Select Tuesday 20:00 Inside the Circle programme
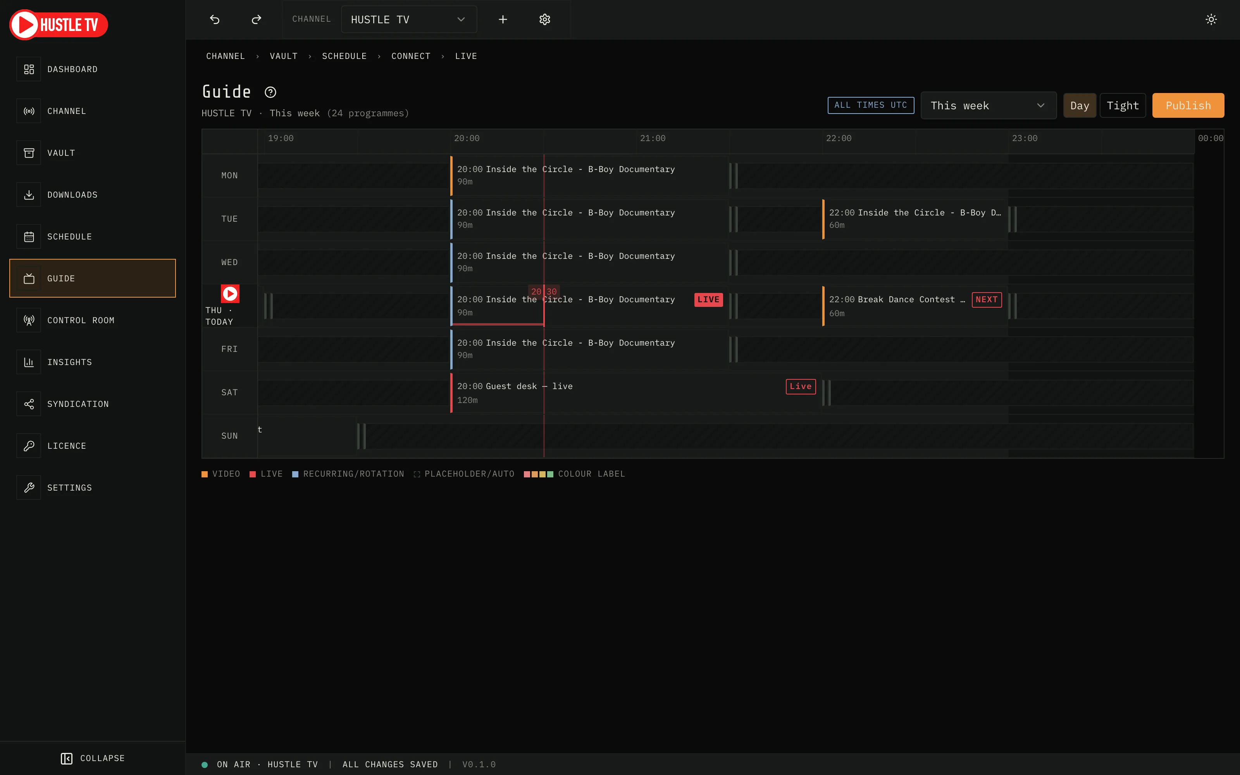This screenshot has height=775, width=1240. pyautogui.click(x=589, y=219)
